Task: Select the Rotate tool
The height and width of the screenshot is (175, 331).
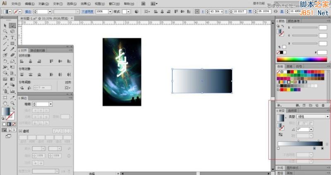Action: click(5, 61)
